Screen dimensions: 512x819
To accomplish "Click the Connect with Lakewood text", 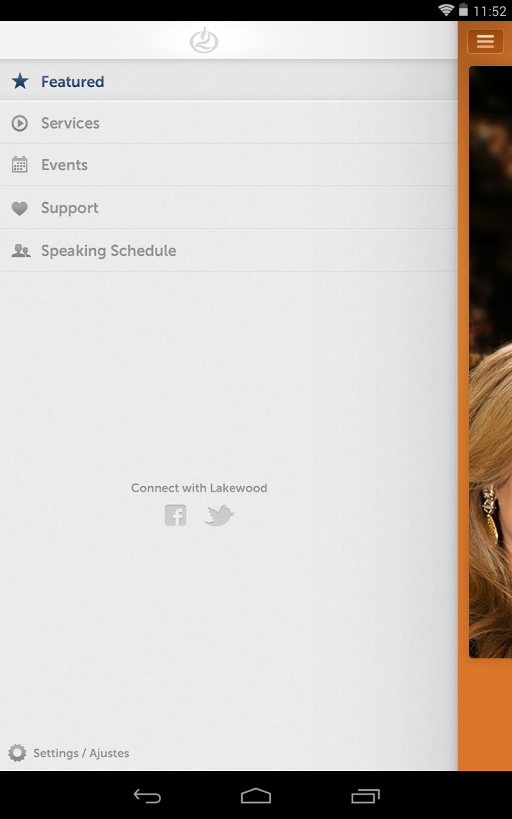I will click(x=199, y=488).
